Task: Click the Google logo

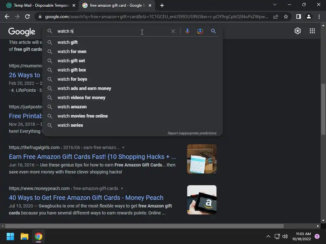Action: [22, 31]
